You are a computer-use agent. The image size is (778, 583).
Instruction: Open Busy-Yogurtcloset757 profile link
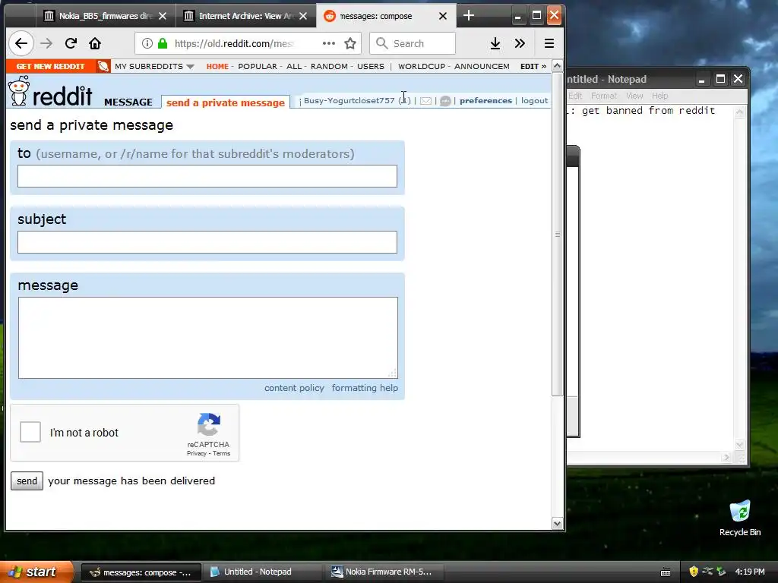click(x=349, y=101)
